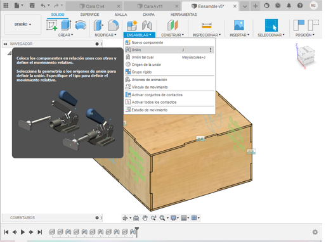Select the CHAPA ribbon tab
The height and width of the screenshot is (242, 326).
(x=148, y=15)
